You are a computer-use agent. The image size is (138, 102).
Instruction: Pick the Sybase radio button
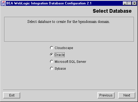tap(52, 68)
